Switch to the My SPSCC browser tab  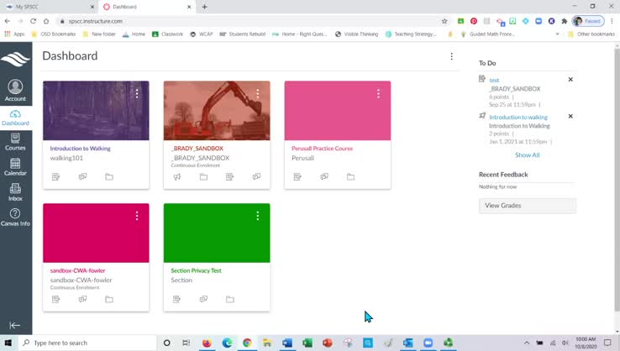point(50,7)
